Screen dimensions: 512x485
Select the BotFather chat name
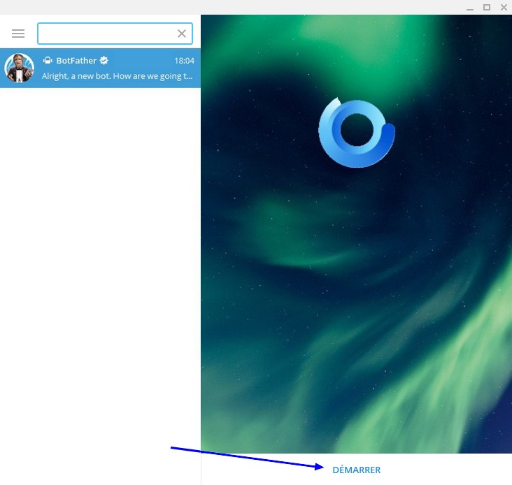[76, 61]
